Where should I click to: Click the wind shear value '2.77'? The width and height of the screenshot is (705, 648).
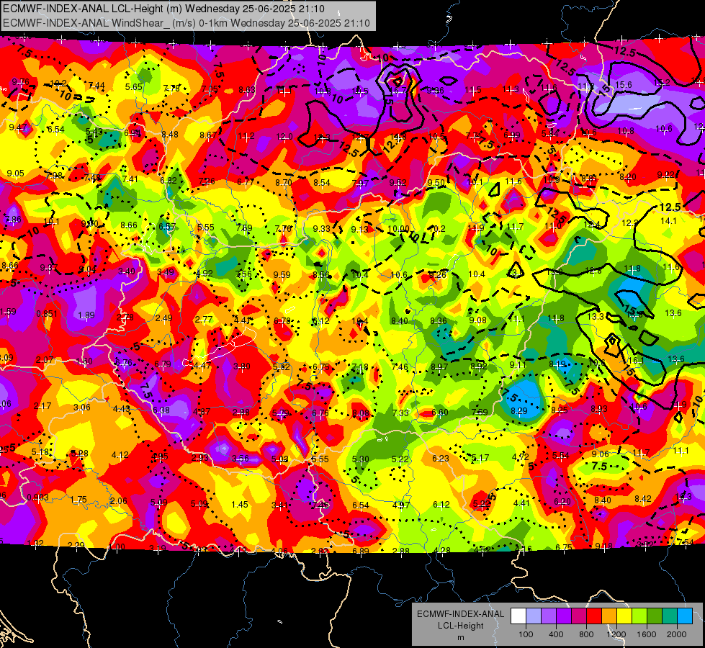click(204, 320)
